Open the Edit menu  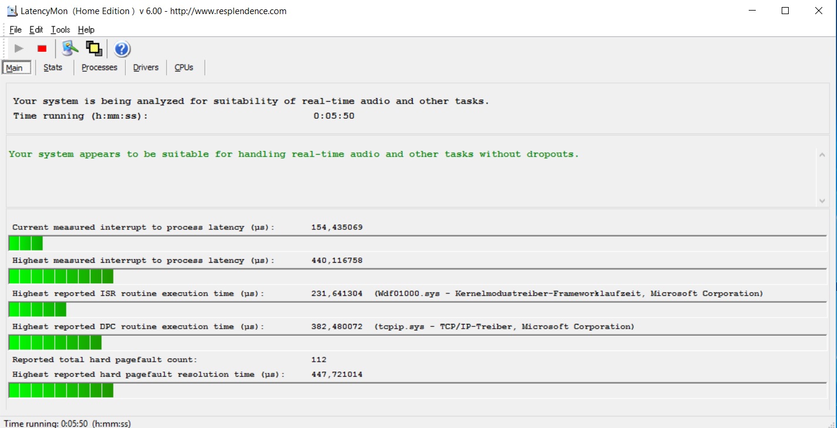tap(36, 30)
